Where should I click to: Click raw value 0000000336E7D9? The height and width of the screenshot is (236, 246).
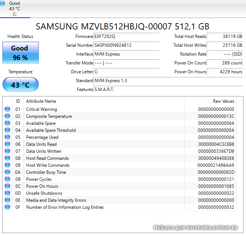coord(216,151)
